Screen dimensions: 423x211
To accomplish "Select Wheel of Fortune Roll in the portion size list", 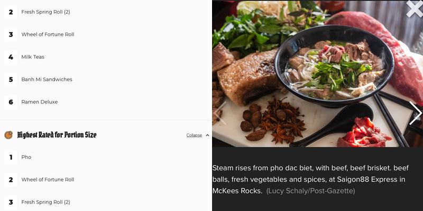I will coord(48,179).
